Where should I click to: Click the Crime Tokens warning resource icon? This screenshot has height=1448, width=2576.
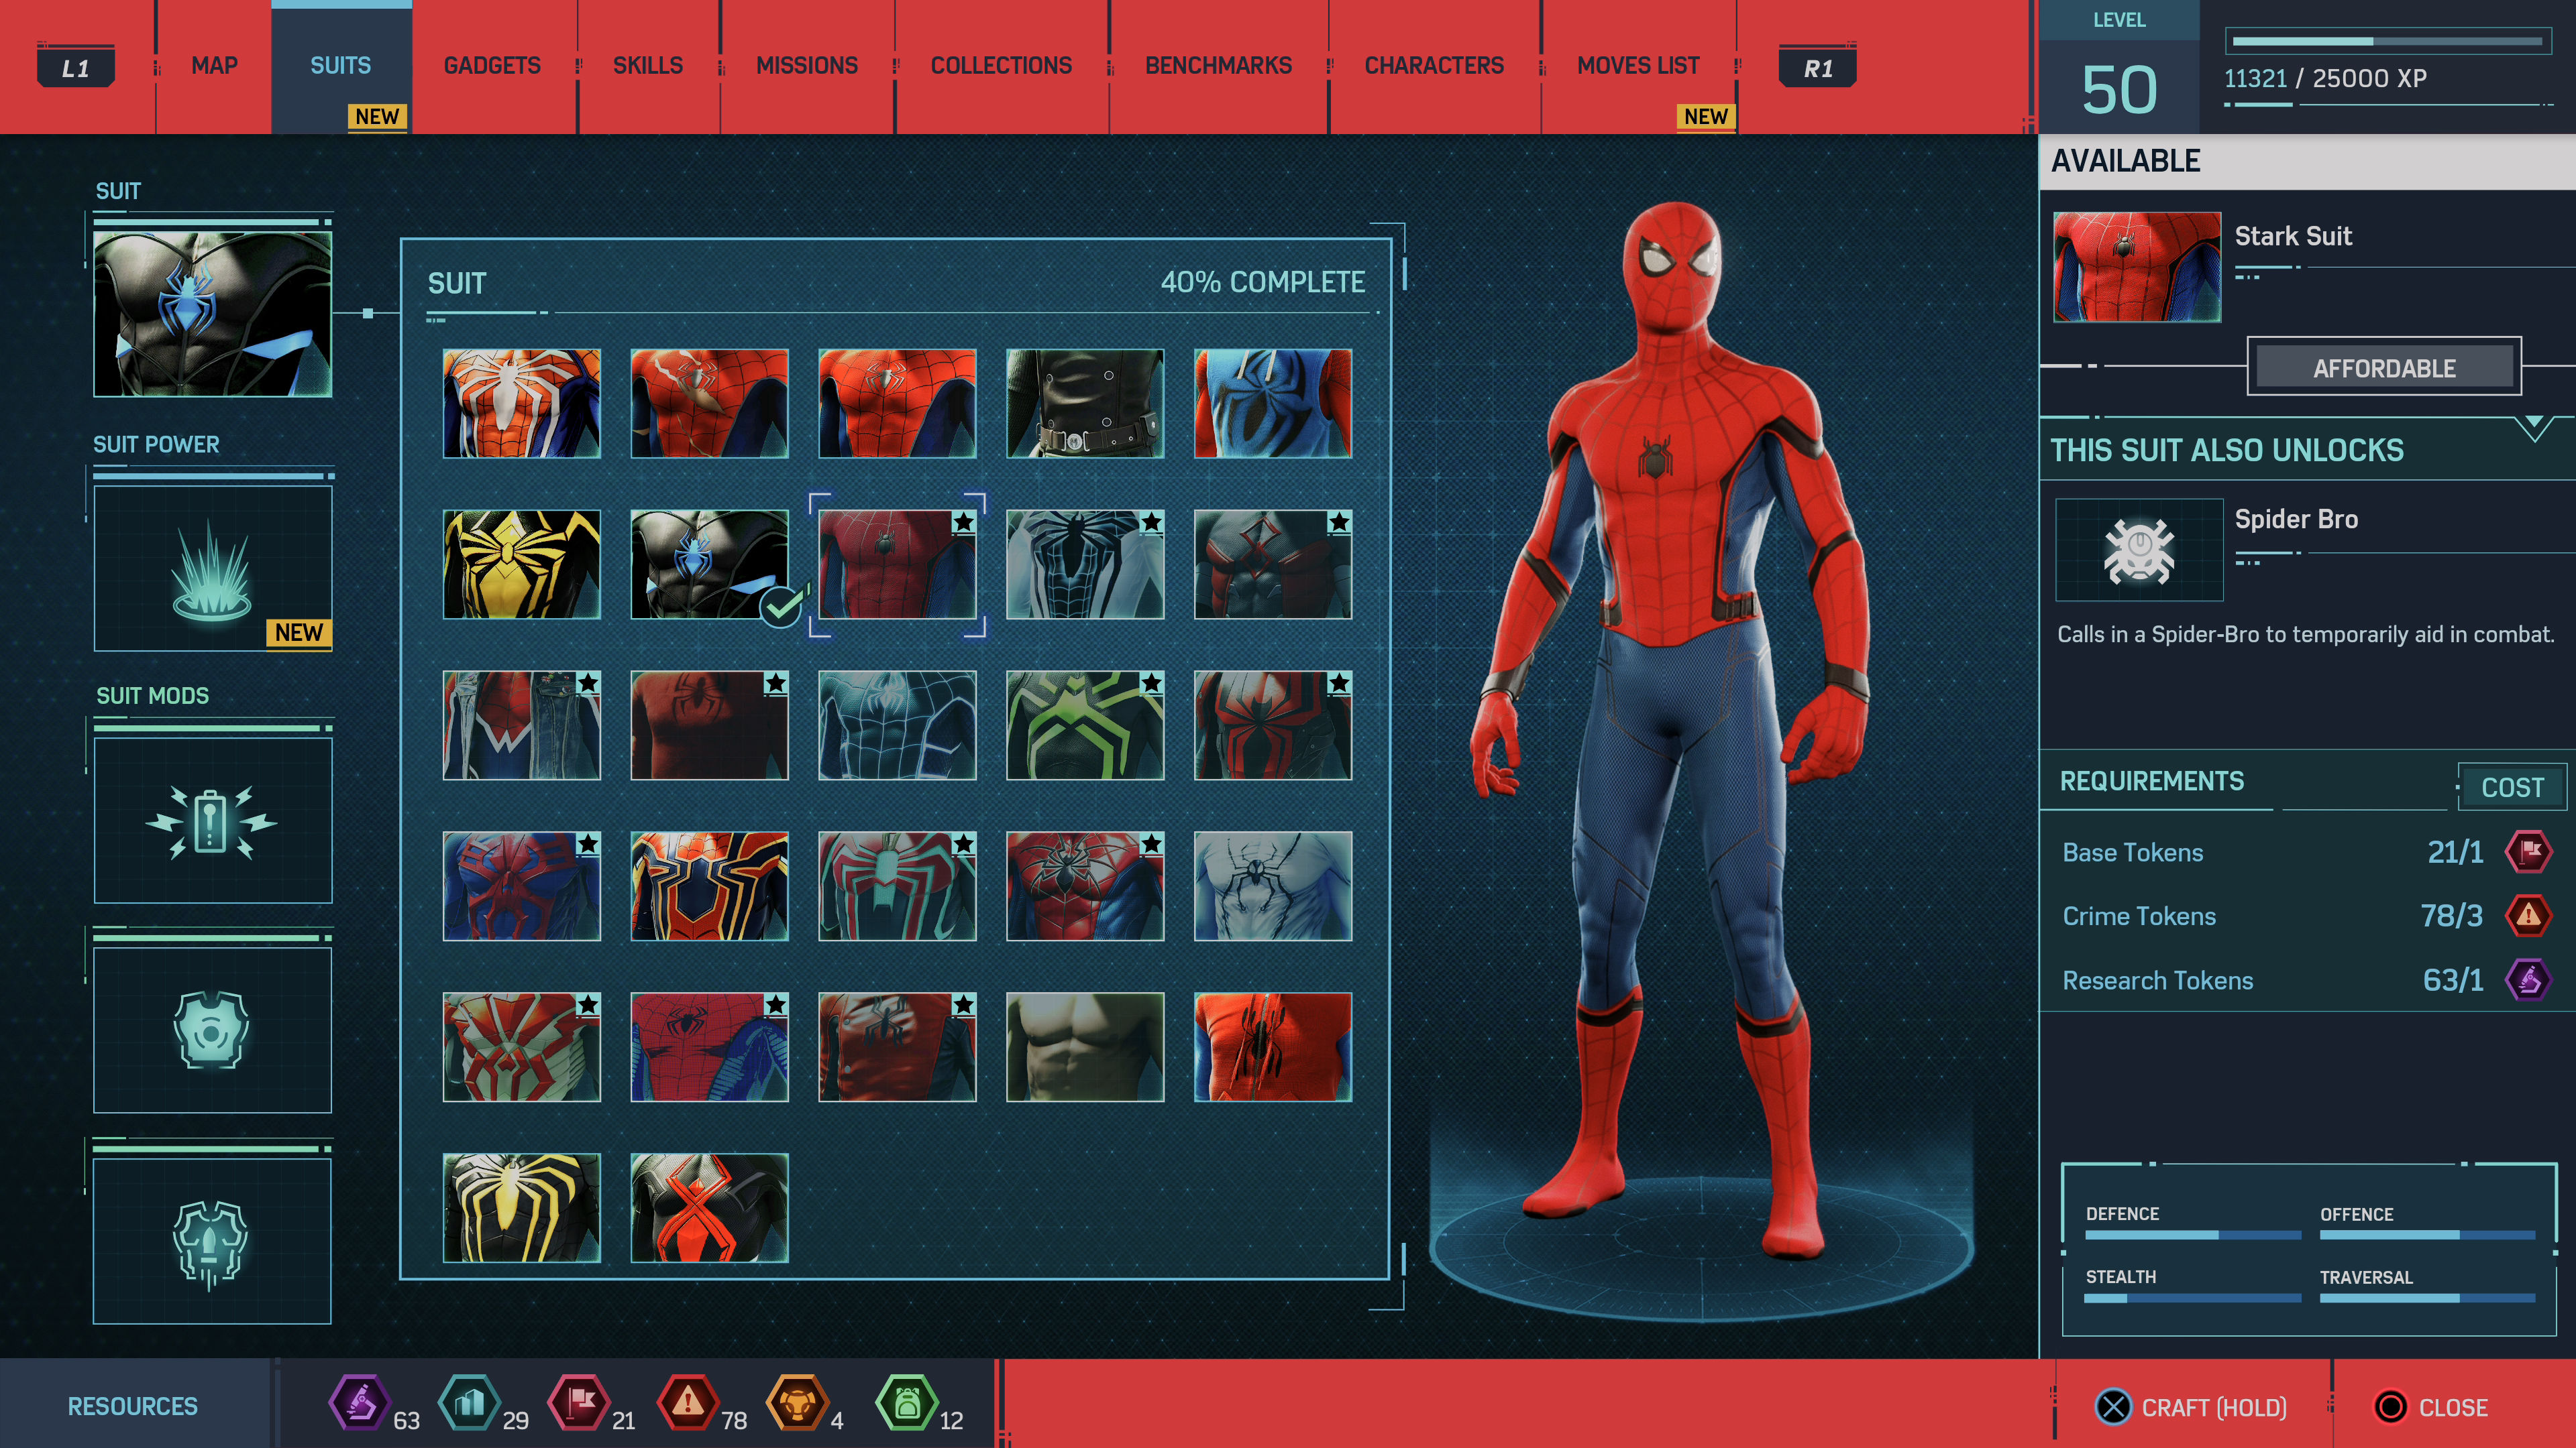[x=688, y=1402]
